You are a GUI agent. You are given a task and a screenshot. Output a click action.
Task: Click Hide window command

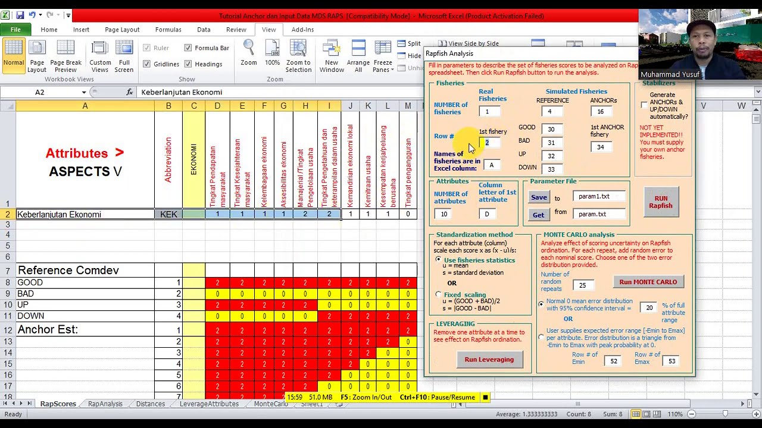[x=409, y=56]
